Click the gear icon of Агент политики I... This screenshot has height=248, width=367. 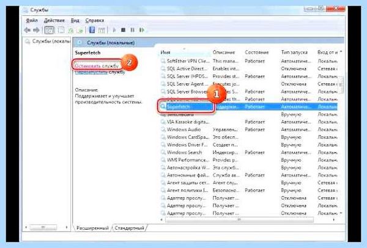click(163, 190)
